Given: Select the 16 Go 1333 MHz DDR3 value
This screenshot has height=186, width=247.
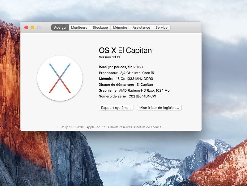Looking at the screenshot, I should point(134,79).
